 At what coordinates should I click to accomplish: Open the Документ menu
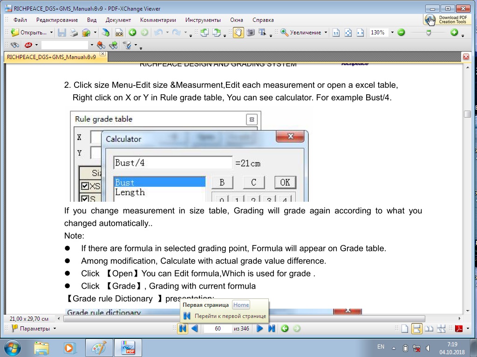[x=118, y=20]
